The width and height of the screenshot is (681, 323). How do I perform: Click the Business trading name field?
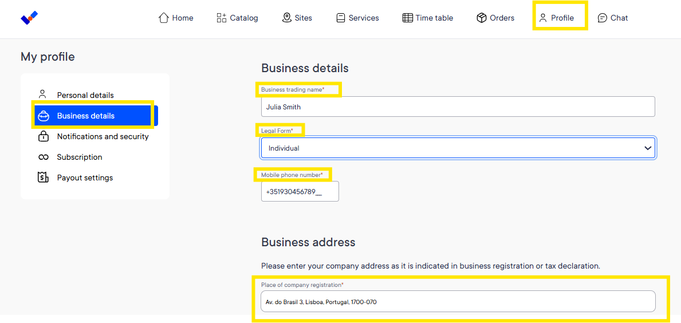point(458,107)
